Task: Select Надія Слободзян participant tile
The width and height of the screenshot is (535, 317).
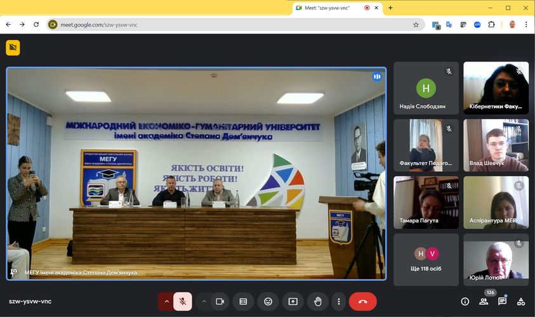Action: point(426,88)
